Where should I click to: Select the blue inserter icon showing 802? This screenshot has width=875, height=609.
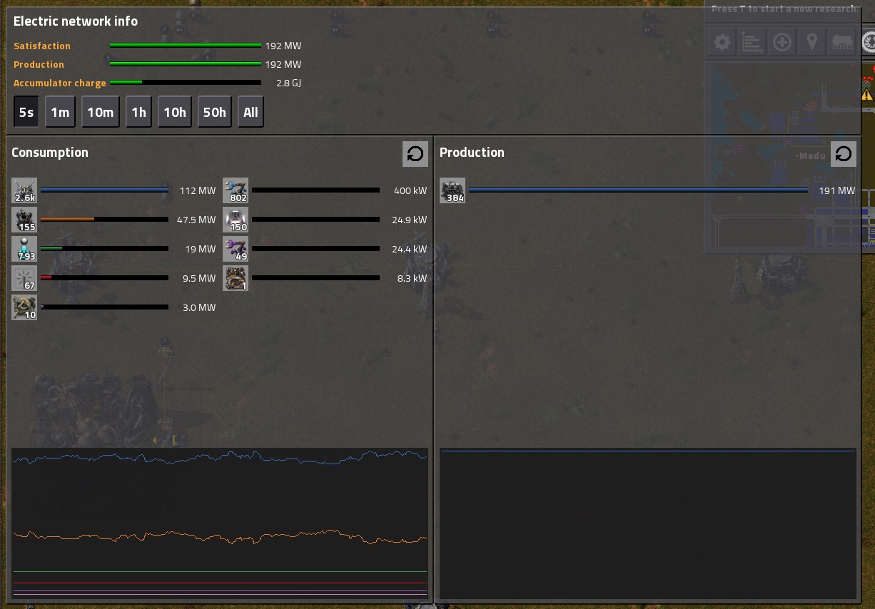click(x=236, y=190)
